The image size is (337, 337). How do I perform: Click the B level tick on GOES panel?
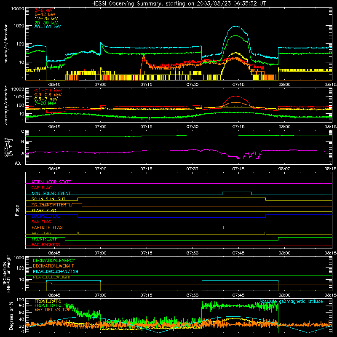23,142
